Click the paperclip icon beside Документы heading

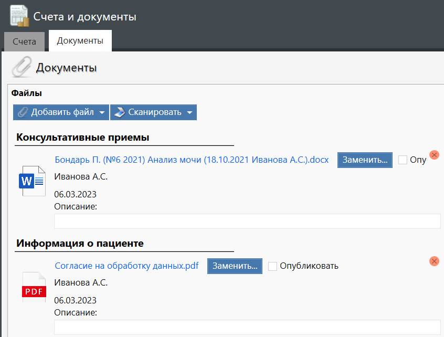[22, 67]
